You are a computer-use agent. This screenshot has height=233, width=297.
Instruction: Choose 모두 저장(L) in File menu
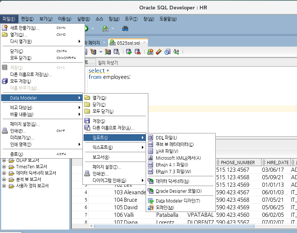click(42, 81)
